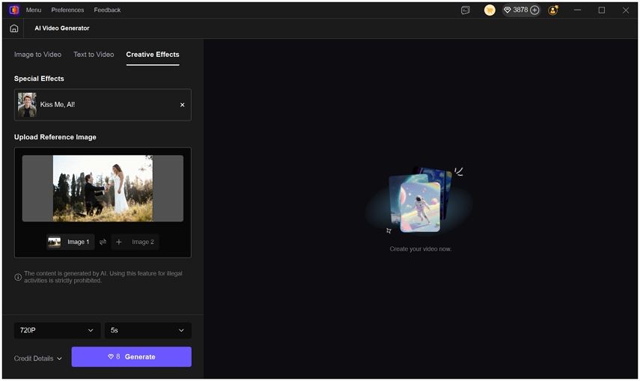Open Preferences
The height and width of the screenshot is (381, 640).
(x=67, y=10)
